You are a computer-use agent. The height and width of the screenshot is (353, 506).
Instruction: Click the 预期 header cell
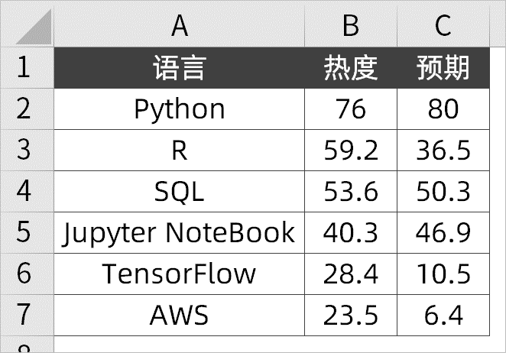click(443, 67)
